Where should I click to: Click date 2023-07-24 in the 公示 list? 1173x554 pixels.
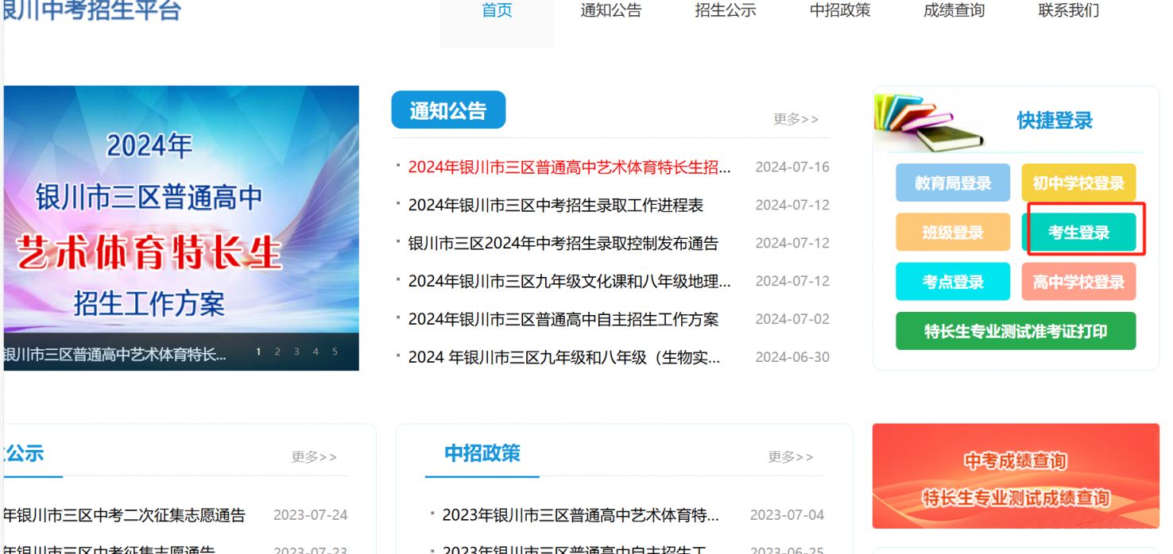click(311, 515)
